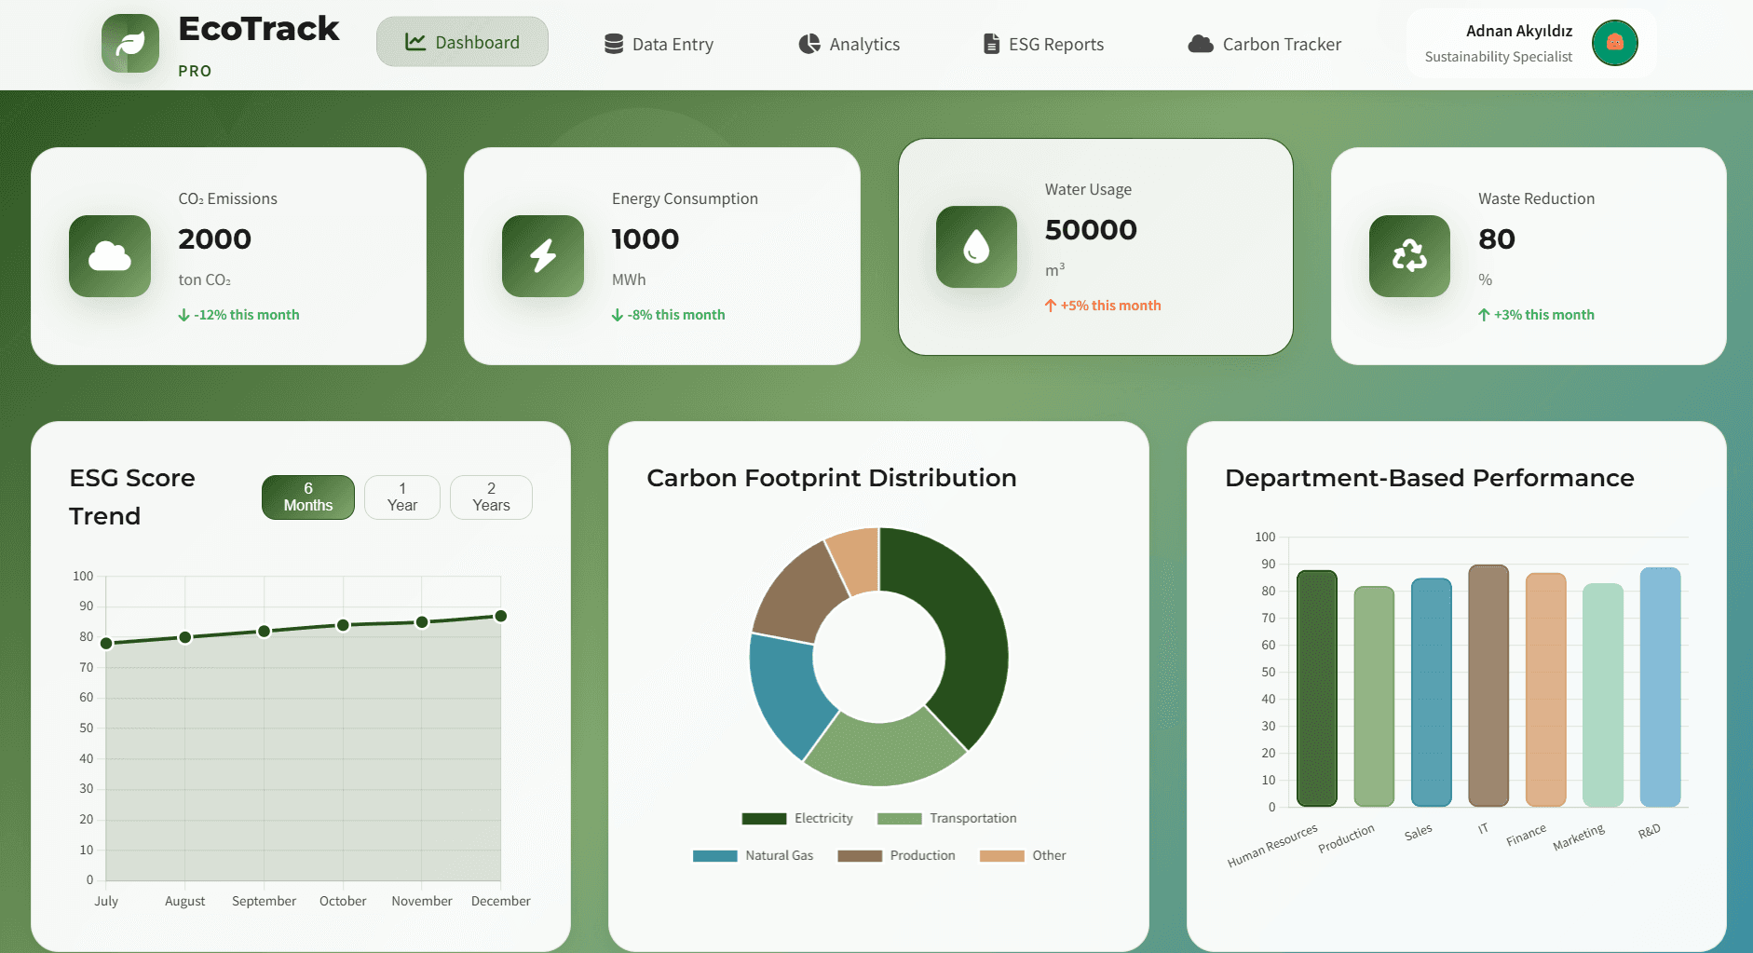The image size is (1753, 953).
Task: Select the Waste Reduction recycle icon
Action: tap(1409, 256)
